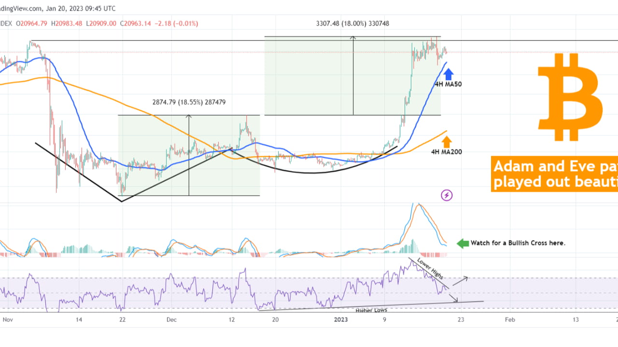The height and width of the screenshot is (347, 618).
Task: Toggle the 4H MA50 label visibility
Action: click(x=448, y=84)
